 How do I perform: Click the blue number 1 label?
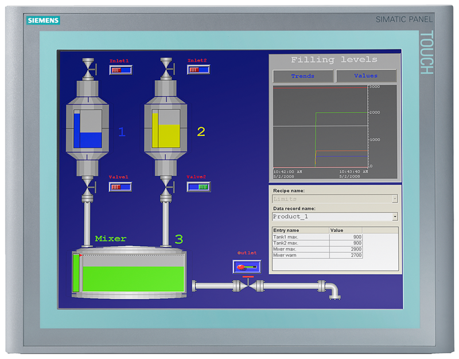tap(122, 132)
